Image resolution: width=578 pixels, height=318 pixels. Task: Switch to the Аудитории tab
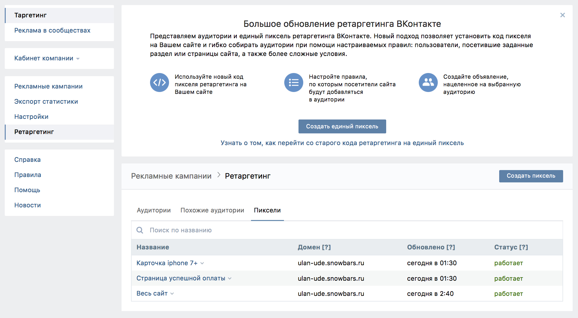point(154,210)
